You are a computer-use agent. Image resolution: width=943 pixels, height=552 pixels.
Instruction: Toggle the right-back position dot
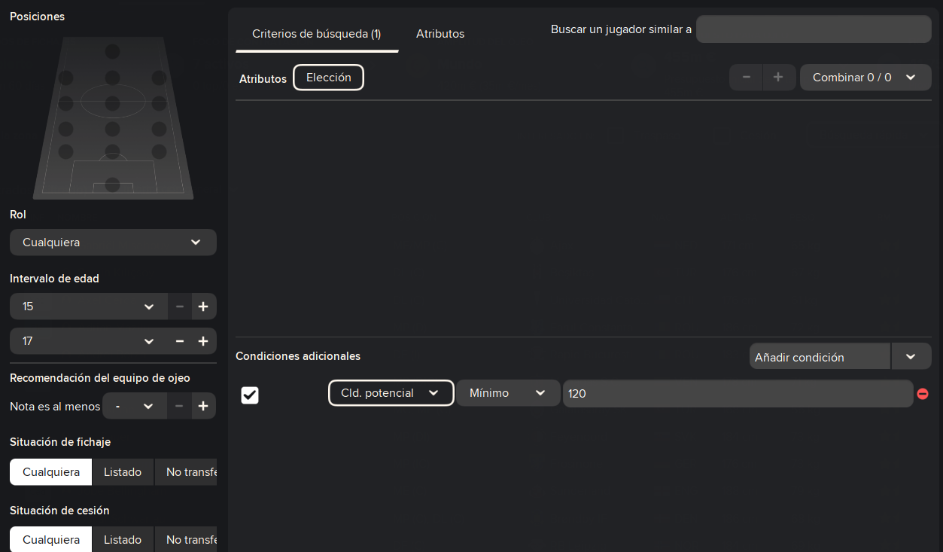[x=159, y=151]
